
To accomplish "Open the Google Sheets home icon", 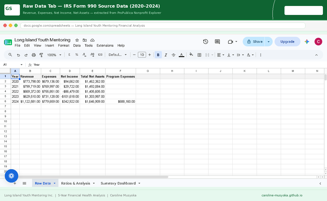I will point(8,42).
